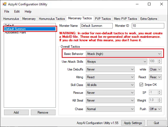This screenshot has height=127, width=168.
Task: Switch to the Homunculus tab
Action: [11, 19]
